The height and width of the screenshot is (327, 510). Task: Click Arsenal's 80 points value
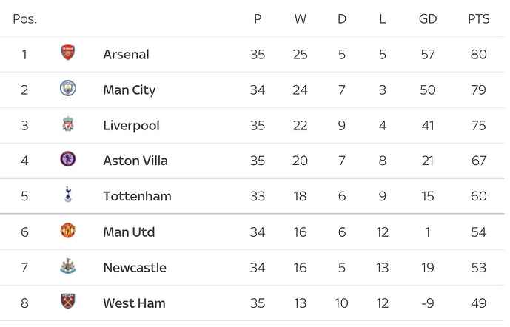pyautogui.click(x=478, y=54)
